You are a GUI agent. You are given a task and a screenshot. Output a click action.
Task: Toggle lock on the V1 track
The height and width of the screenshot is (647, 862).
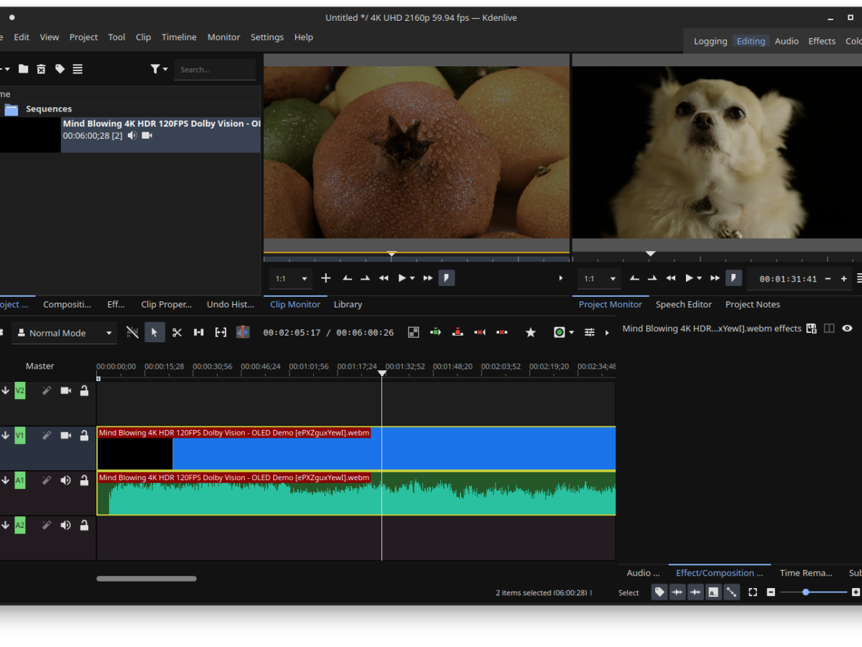[x=84, y=436]
